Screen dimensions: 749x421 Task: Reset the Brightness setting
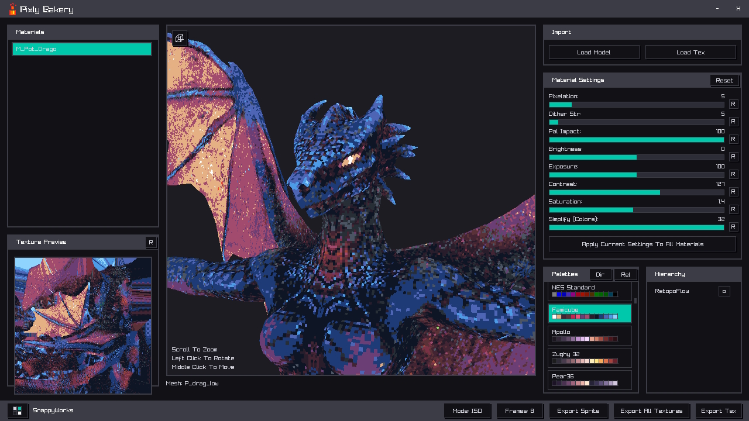tap(733, 157)
